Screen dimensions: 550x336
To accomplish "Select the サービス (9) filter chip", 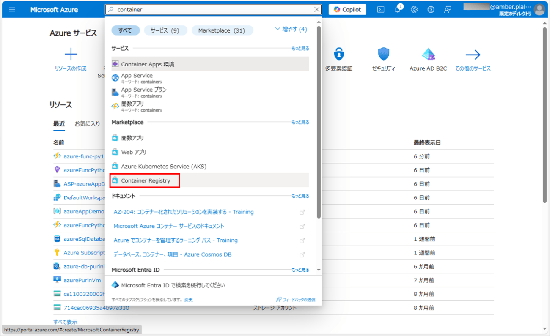I will pos(165,30).
